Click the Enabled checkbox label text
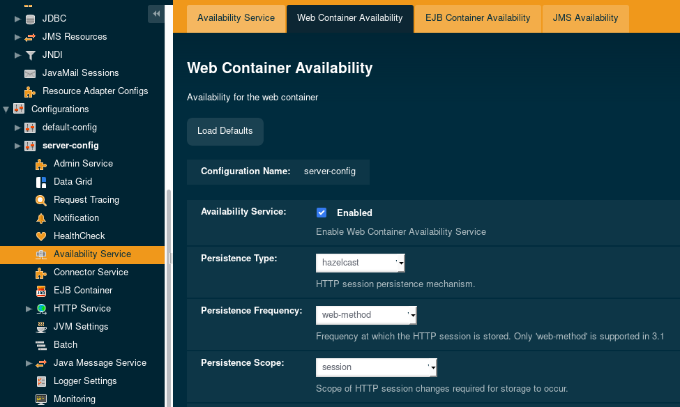 [x=354, y=213]
